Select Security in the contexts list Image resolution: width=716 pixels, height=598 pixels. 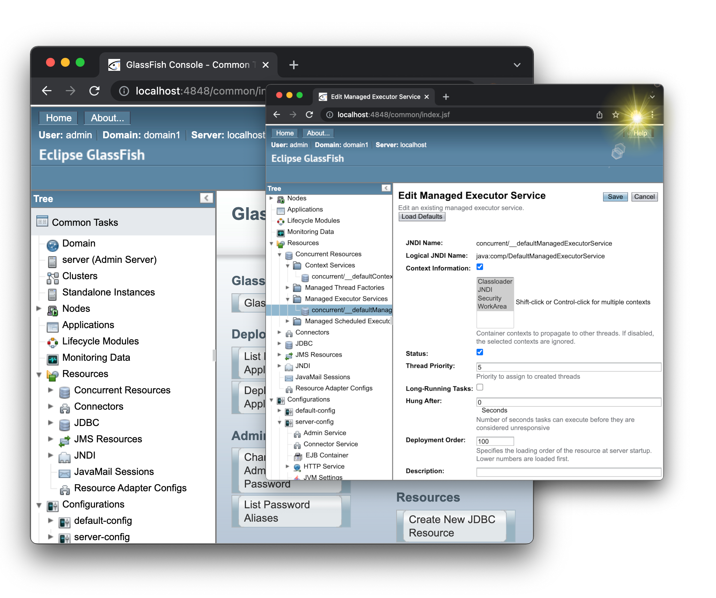pyautogui.click(x=490, y=298)
